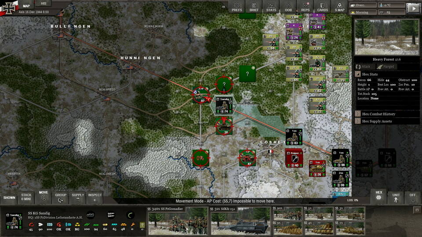422x237 pixels.
Task: Switch to the MAP tab
Action: tap(26, 6)
